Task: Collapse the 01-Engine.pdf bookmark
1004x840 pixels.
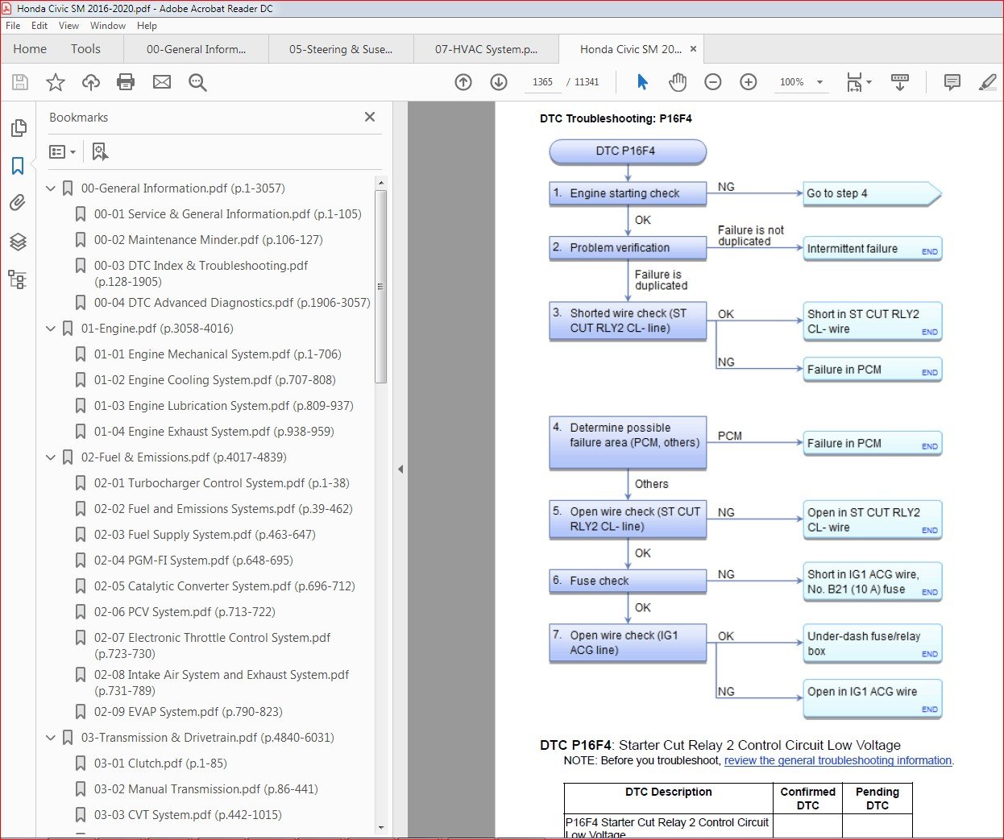Action: click(x=51, y=329)
